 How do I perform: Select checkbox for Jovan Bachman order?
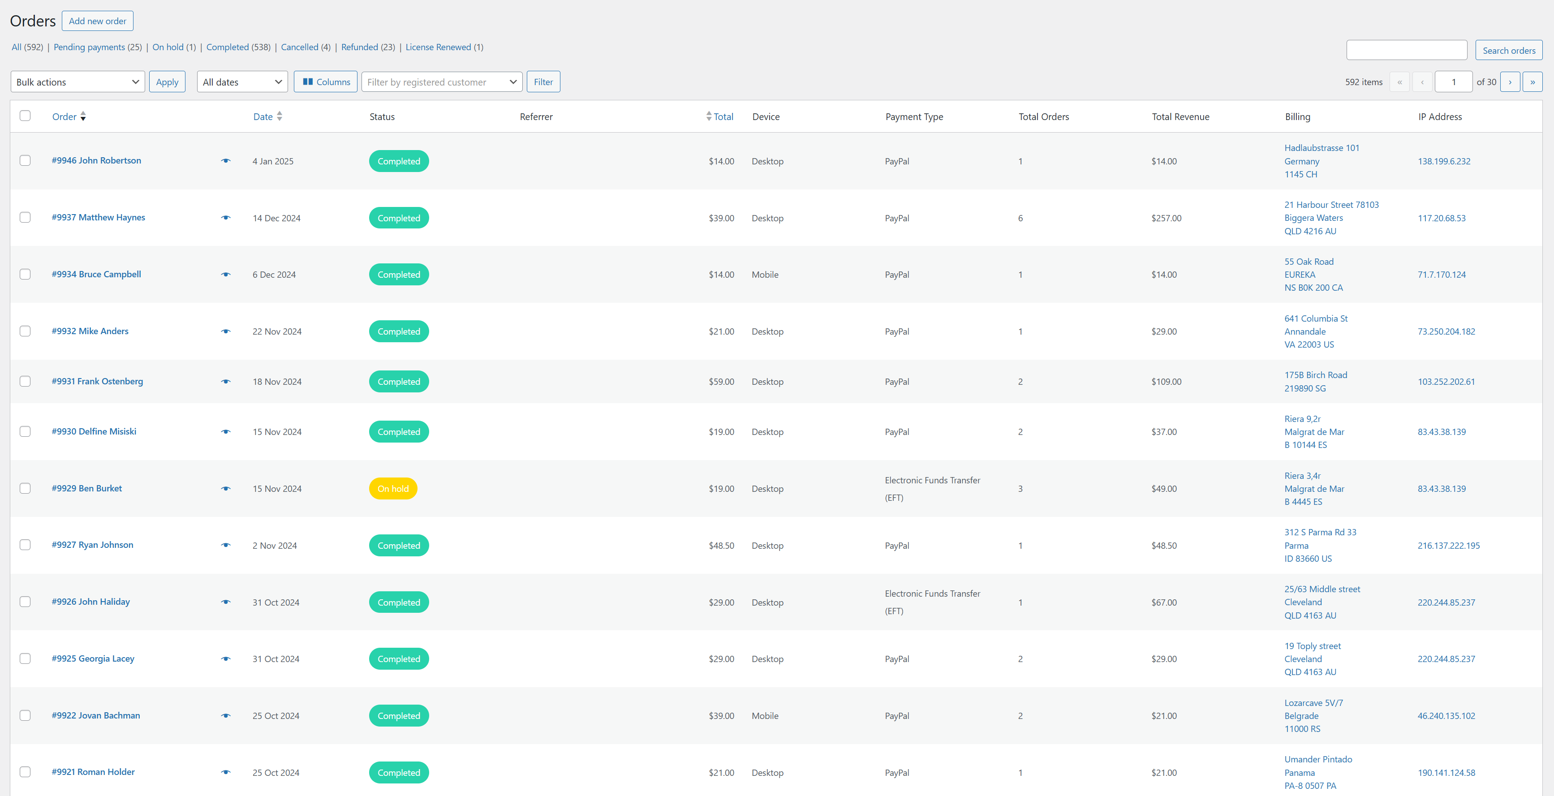[25, 715]
